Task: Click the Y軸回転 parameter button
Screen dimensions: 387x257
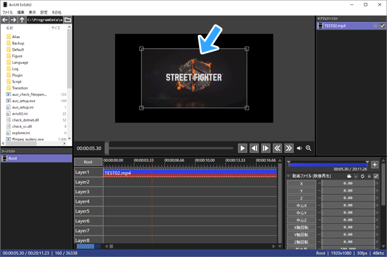Action: (301, 235)
